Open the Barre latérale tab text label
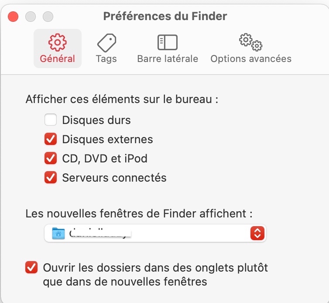This screenshot has width=329, height=303. [x=168, y=59]
